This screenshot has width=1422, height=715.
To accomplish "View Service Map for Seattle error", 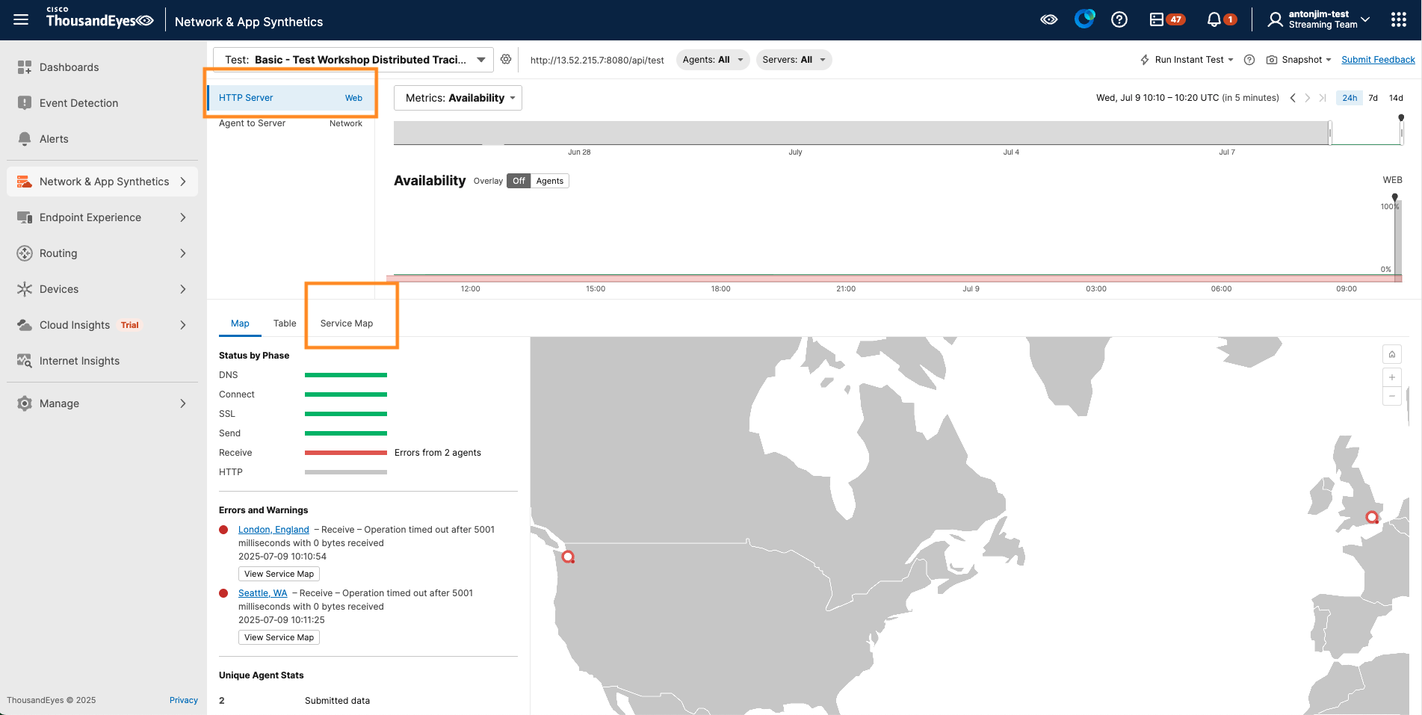I will pyautogui.click(x=279, y=637).
